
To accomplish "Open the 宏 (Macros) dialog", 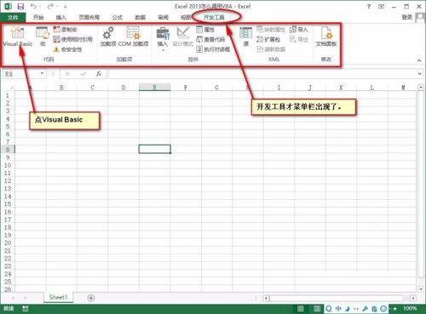I will pos(43,37).
